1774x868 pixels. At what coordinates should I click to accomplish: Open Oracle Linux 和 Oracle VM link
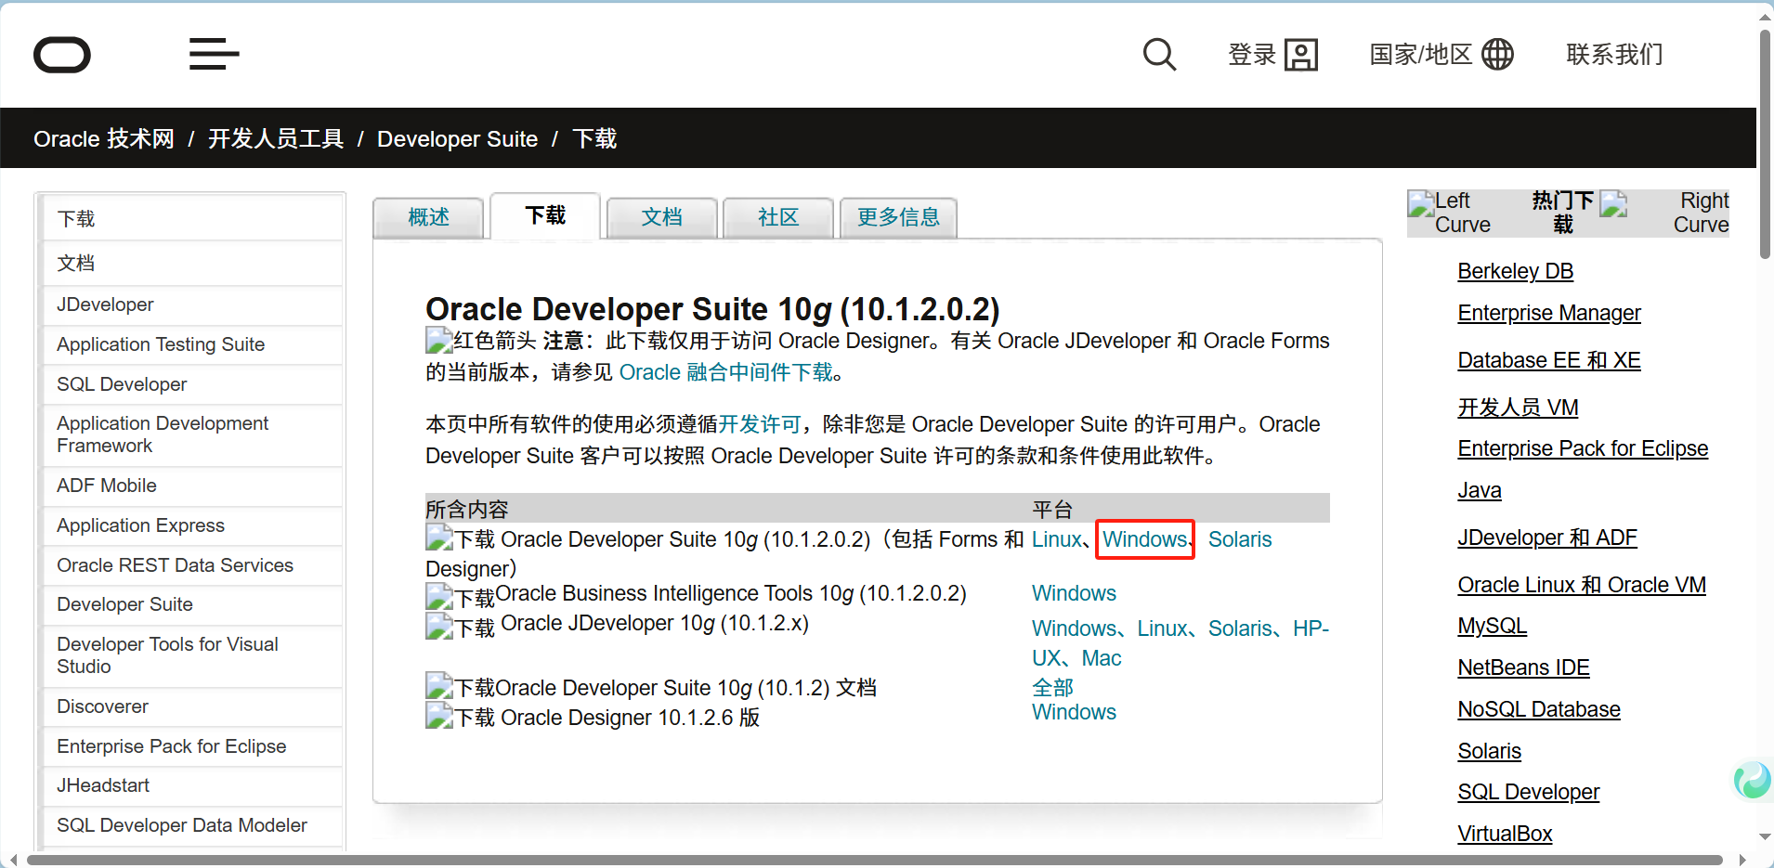click(1582, 585)
